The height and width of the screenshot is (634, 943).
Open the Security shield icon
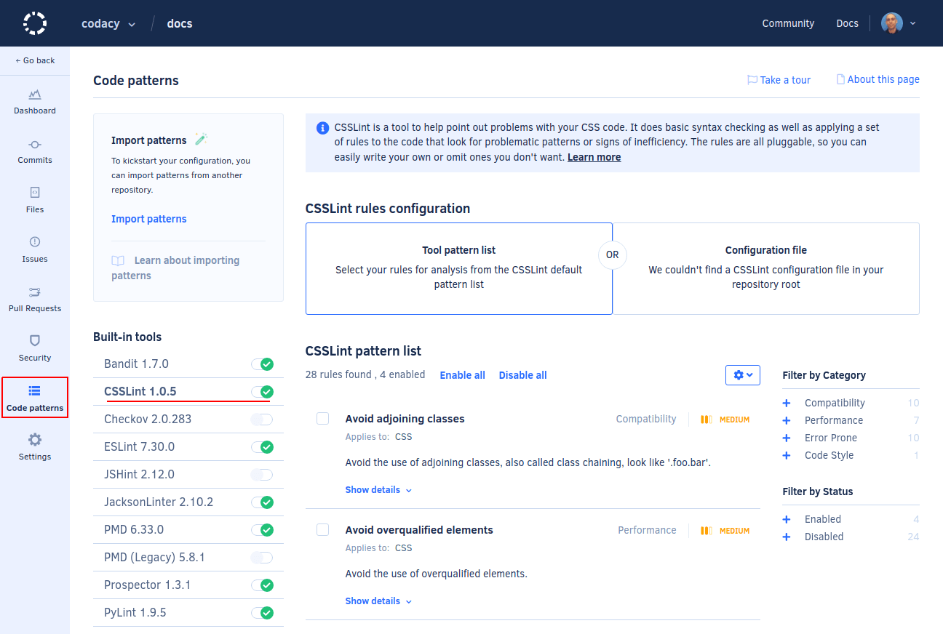pos(35,340)
